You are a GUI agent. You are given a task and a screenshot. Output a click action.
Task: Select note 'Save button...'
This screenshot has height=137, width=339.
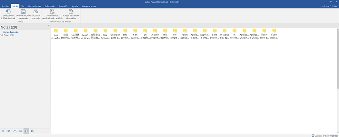coord(215,34)
